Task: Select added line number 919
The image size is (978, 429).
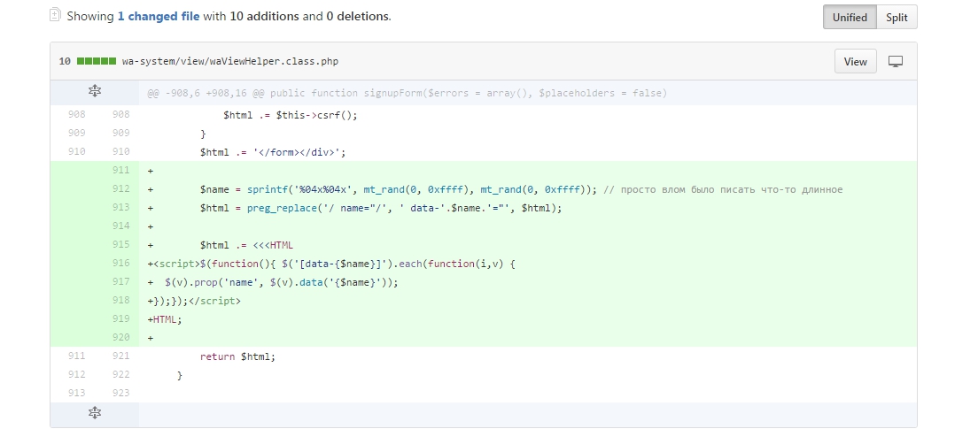Action: pos(120,318)
